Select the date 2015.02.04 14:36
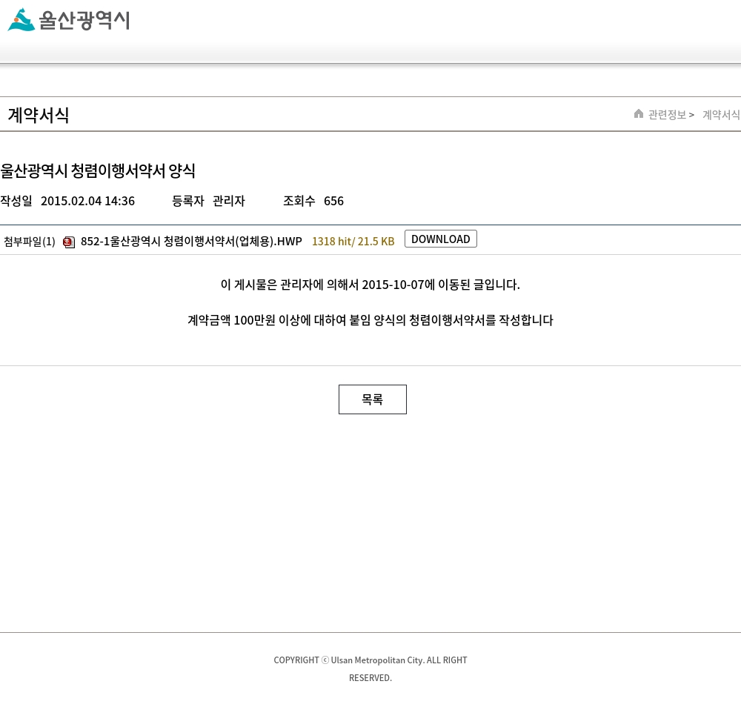This screenshot has height=707, width=741. point(88,202)
